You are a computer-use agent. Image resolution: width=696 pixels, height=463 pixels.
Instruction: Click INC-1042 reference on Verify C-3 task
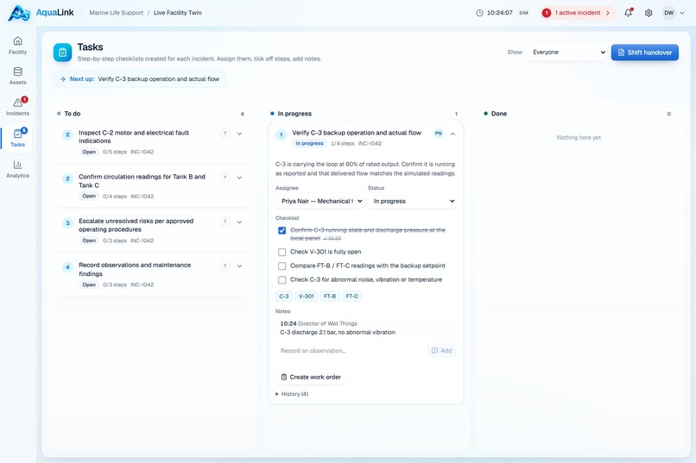click(370, 143)
